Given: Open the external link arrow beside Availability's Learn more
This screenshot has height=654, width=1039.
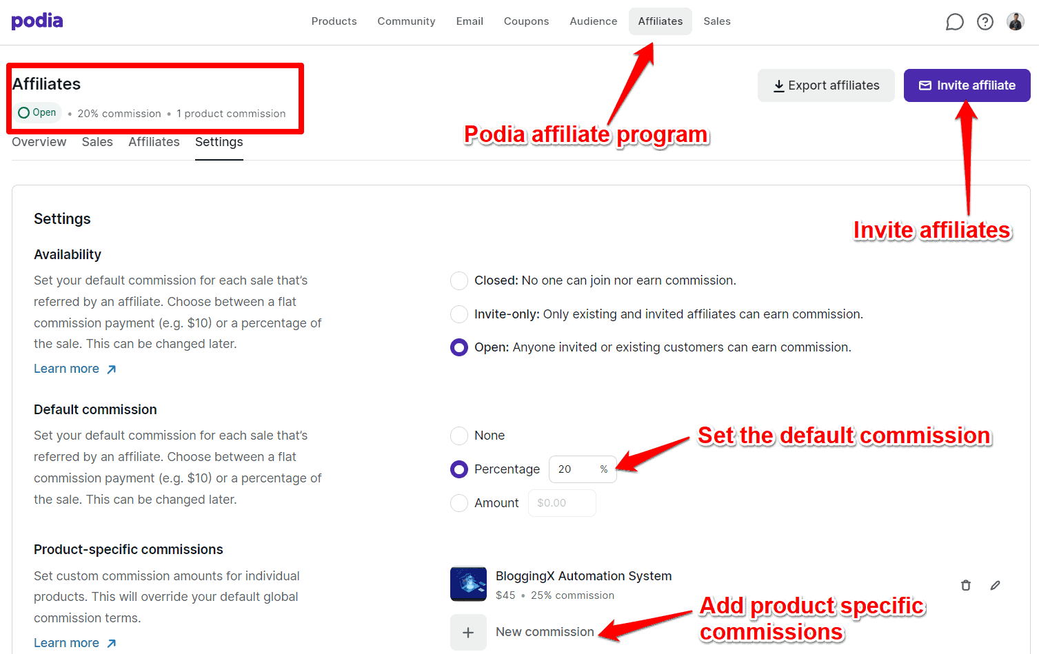Looking at the screenshot, I should pos(111,368).
